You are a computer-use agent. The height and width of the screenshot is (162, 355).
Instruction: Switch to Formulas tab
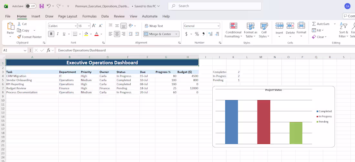pos(89,16)
